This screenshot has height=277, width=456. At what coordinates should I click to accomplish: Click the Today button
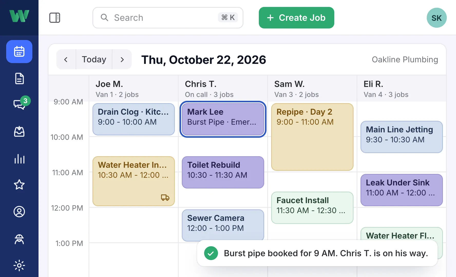click(x=94, y=60)
